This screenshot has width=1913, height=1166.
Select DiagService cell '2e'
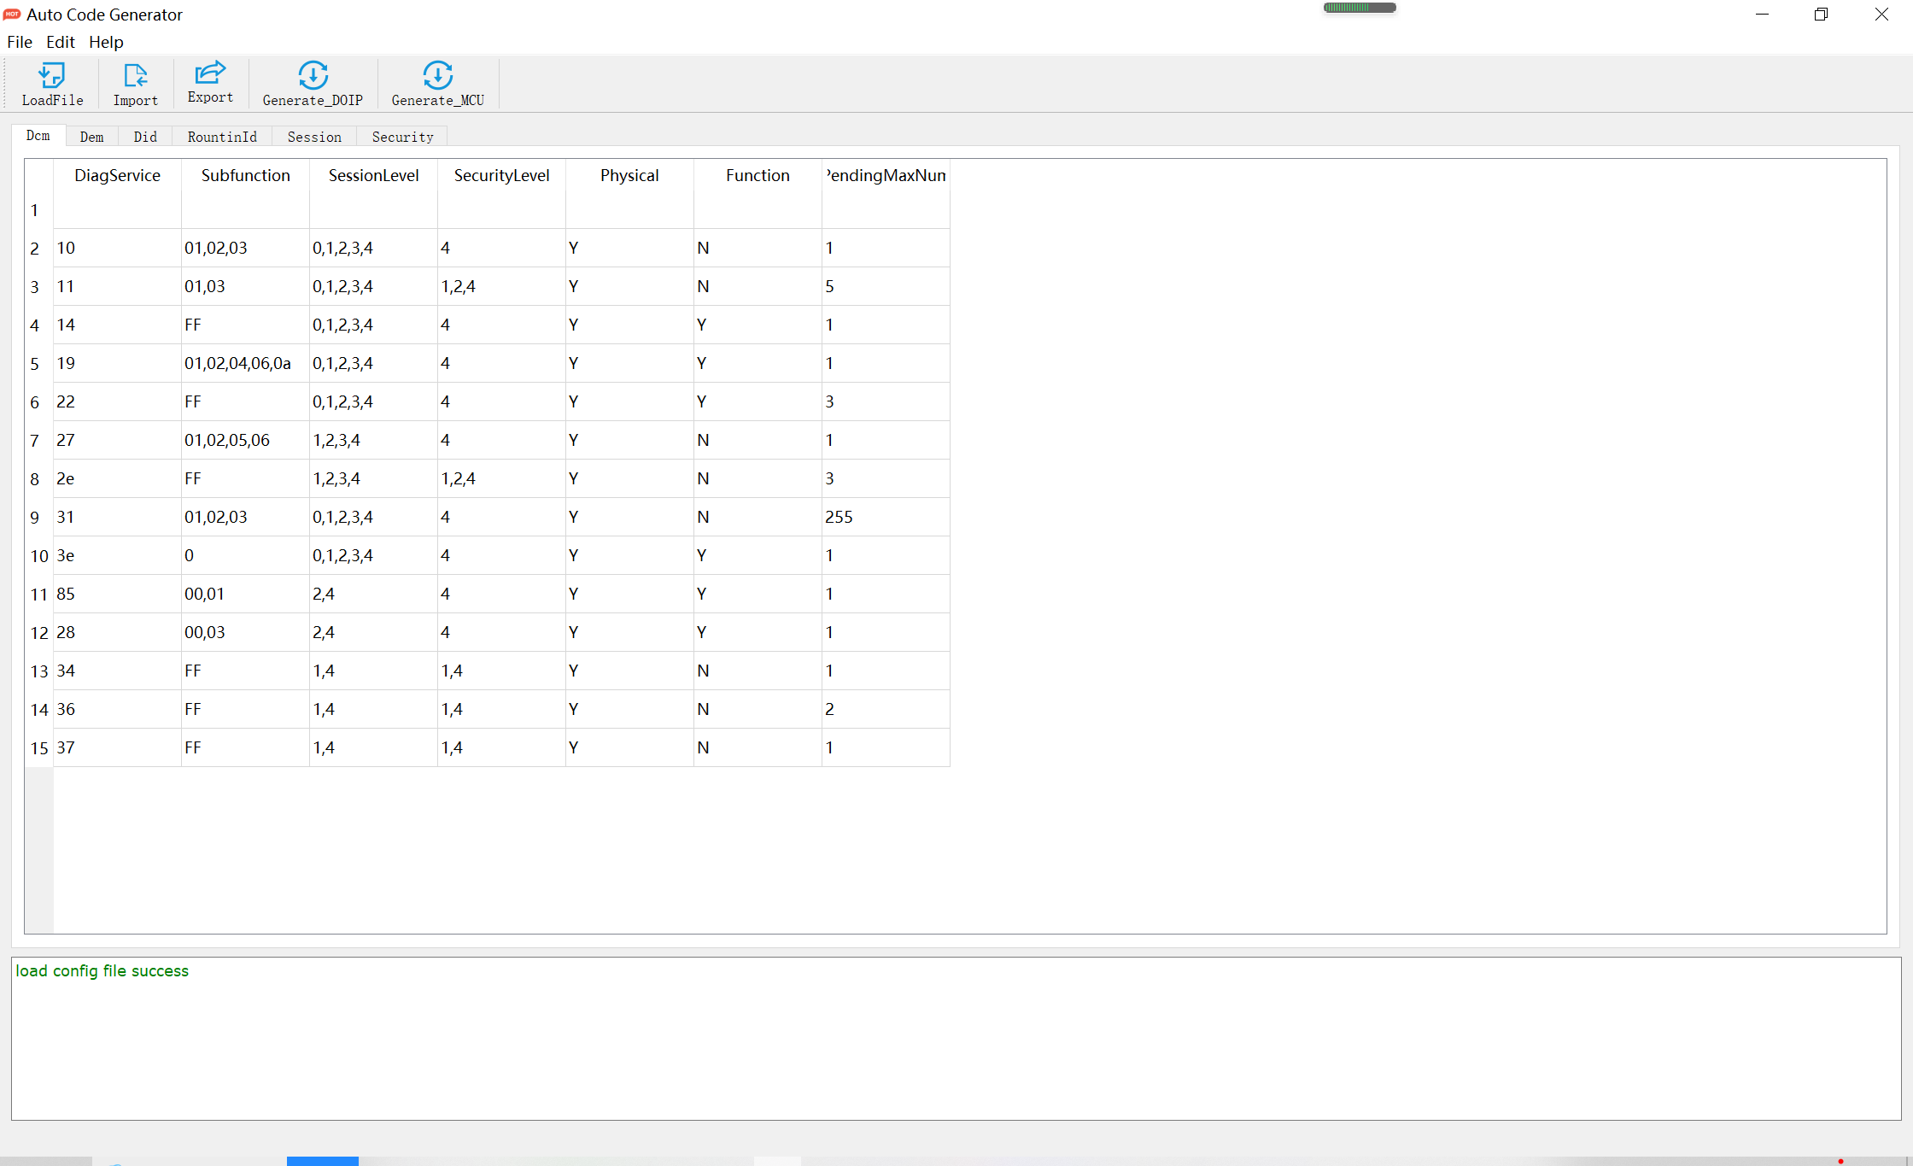click(117, 478)
